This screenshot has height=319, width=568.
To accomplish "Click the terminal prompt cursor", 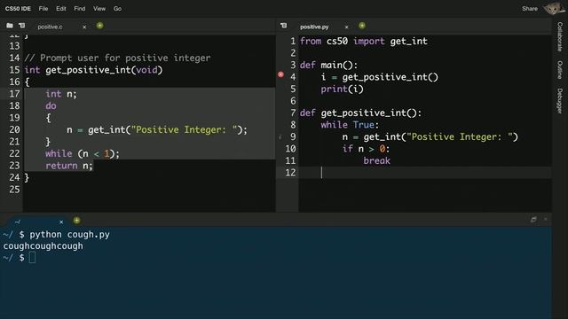I will [32, 258].
